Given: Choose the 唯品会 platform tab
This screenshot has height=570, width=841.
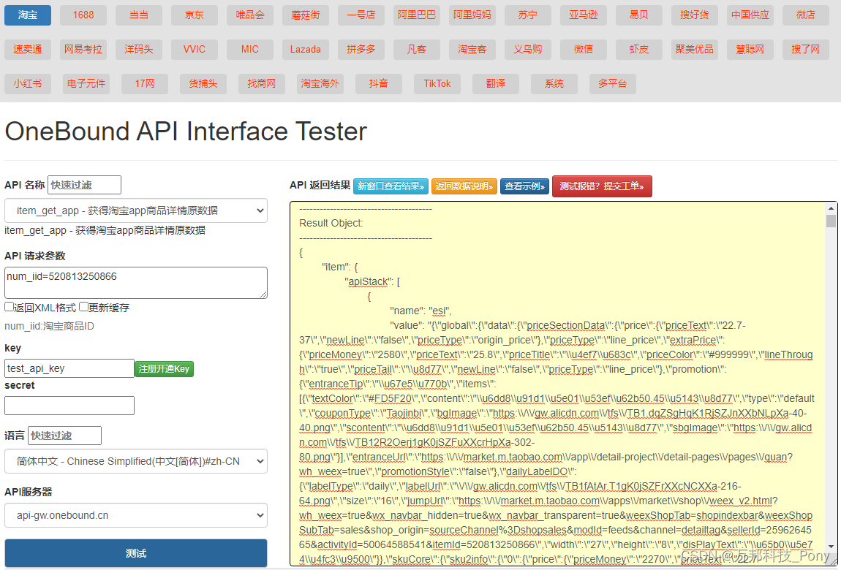Looking at the screenshot, I should coord(250,15).
